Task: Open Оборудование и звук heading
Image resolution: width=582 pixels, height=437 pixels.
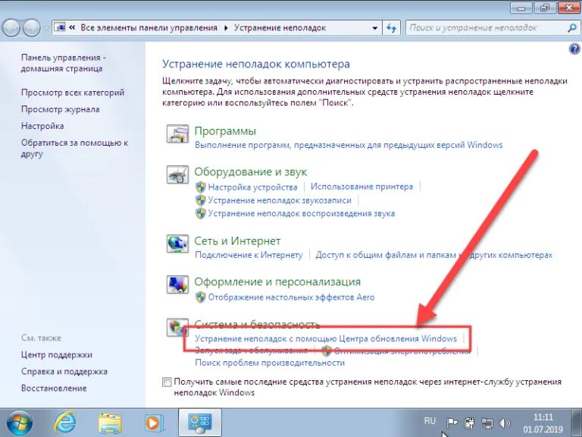Action: (251, 171)
